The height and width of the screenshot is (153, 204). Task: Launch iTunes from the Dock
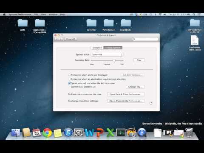tap(68, 133)
